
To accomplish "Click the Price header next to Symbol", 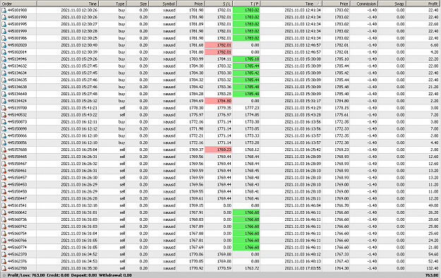I will [191, 4].
